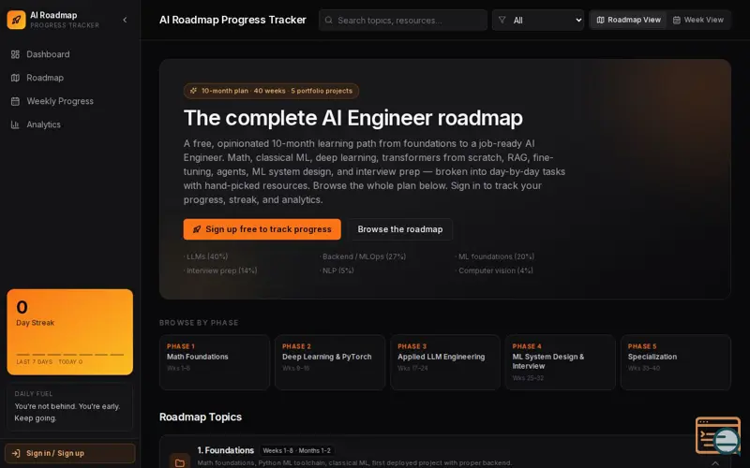
Task: Open Phase 2 Deep Learning & PyTorch card
Action: click(330, 362)
